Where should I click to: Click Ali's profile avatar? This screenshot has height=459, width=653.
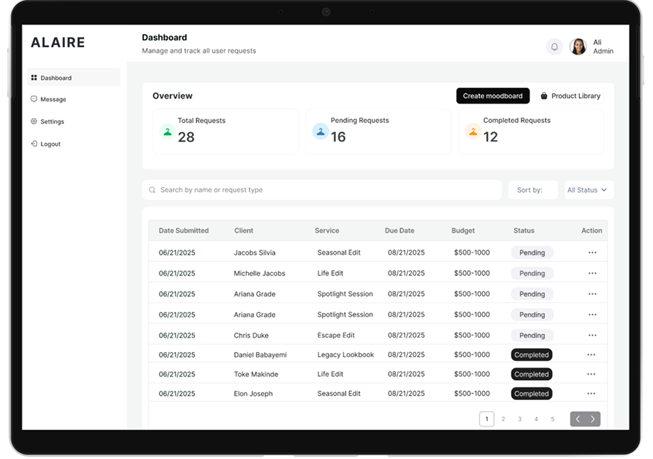pos(577,46)
